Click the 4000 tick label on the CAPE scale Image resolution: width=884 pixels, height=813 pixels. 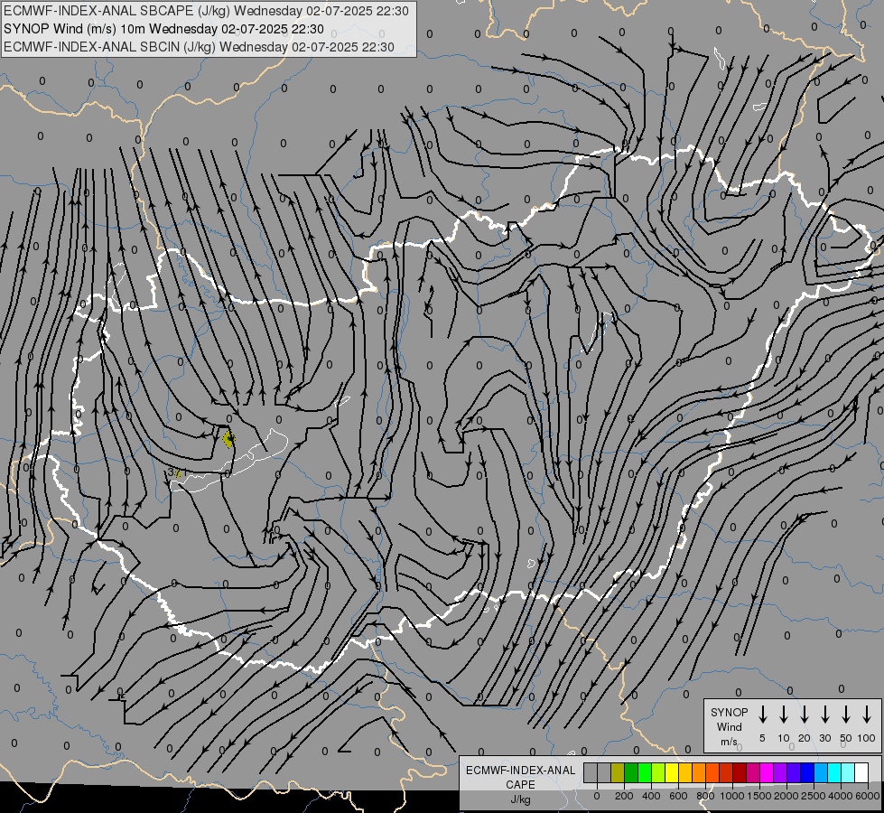coord(841,796)
